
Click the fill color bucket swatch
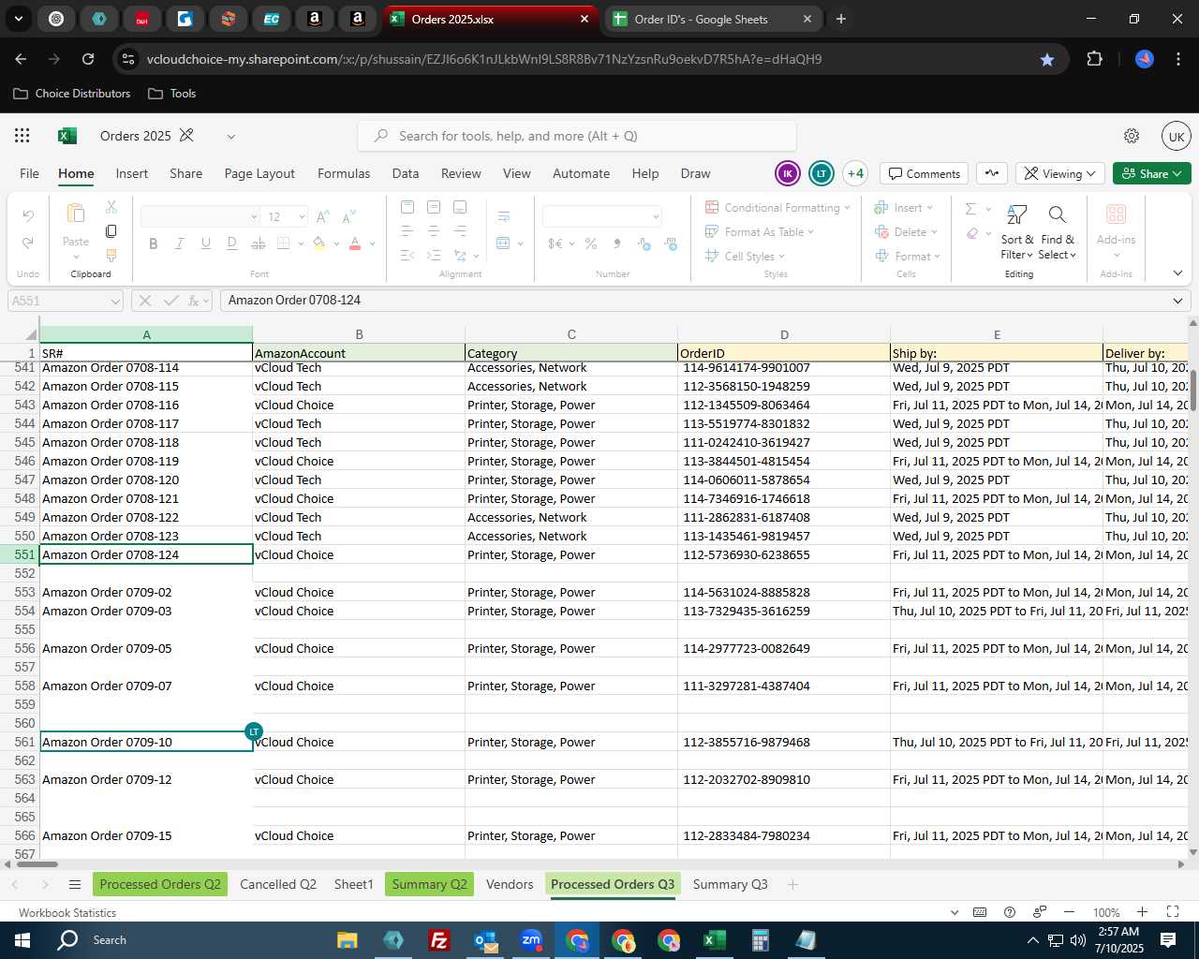click(318, 243)
